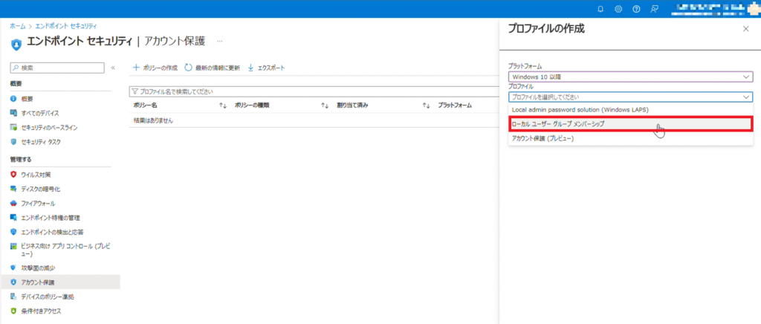Close the プロファイルの作成 panel
The height and width of the screenshot is (324, 761).
(746, 29)
